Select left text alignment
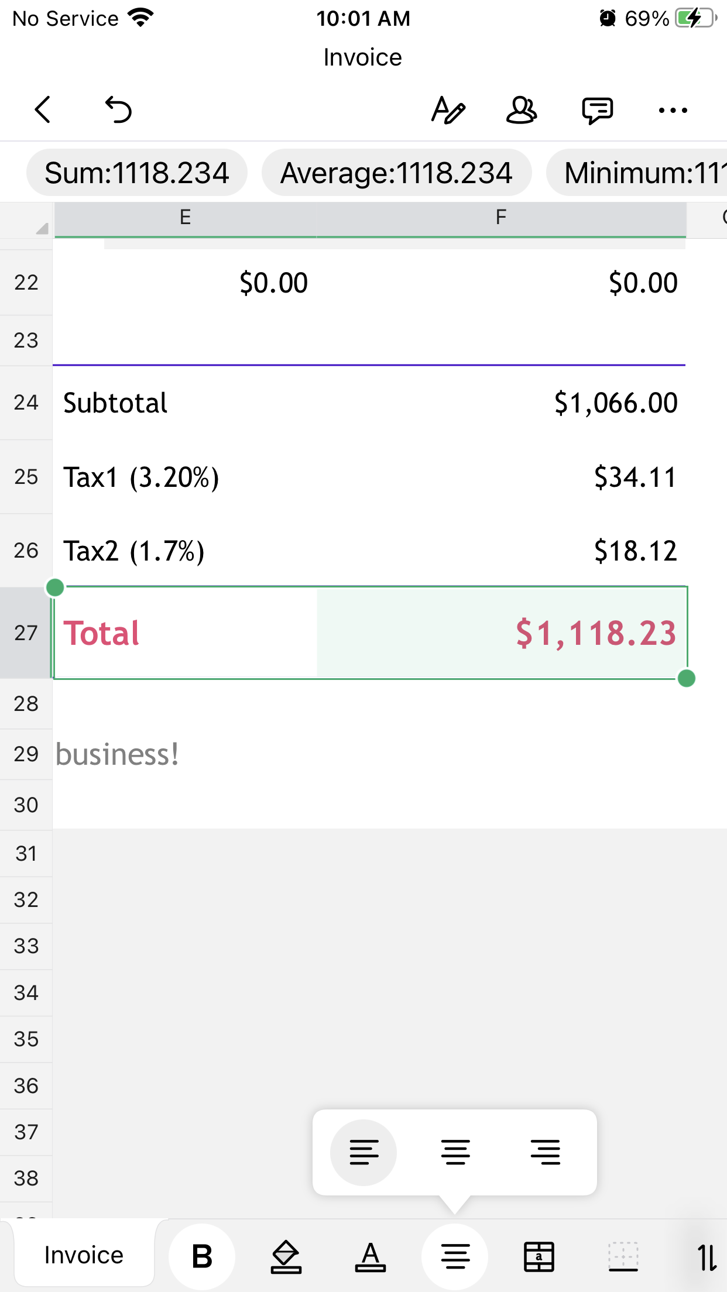 coord(364,1152)
